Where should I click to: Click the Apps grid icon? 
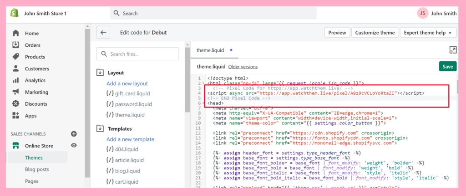tap(16, 116)
